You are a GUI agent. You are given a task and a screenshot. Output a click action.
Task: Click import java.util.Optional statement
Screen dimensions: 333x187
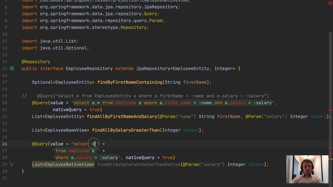[55, 48]
